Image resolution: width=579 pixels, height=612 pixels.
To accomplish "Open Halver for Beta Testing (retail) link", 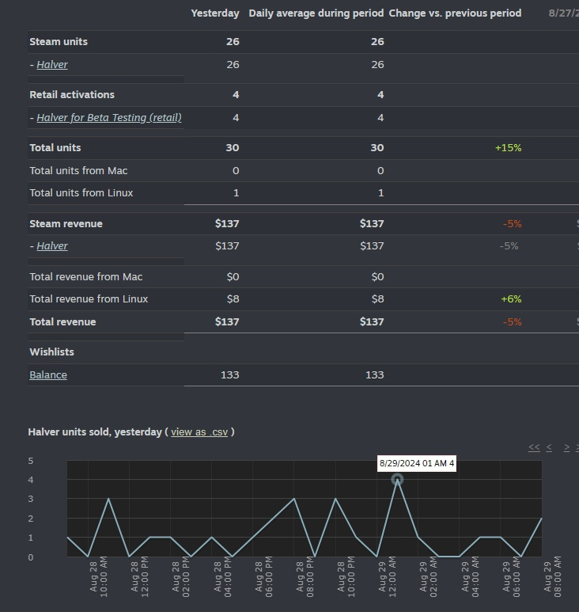I will 109,117.
